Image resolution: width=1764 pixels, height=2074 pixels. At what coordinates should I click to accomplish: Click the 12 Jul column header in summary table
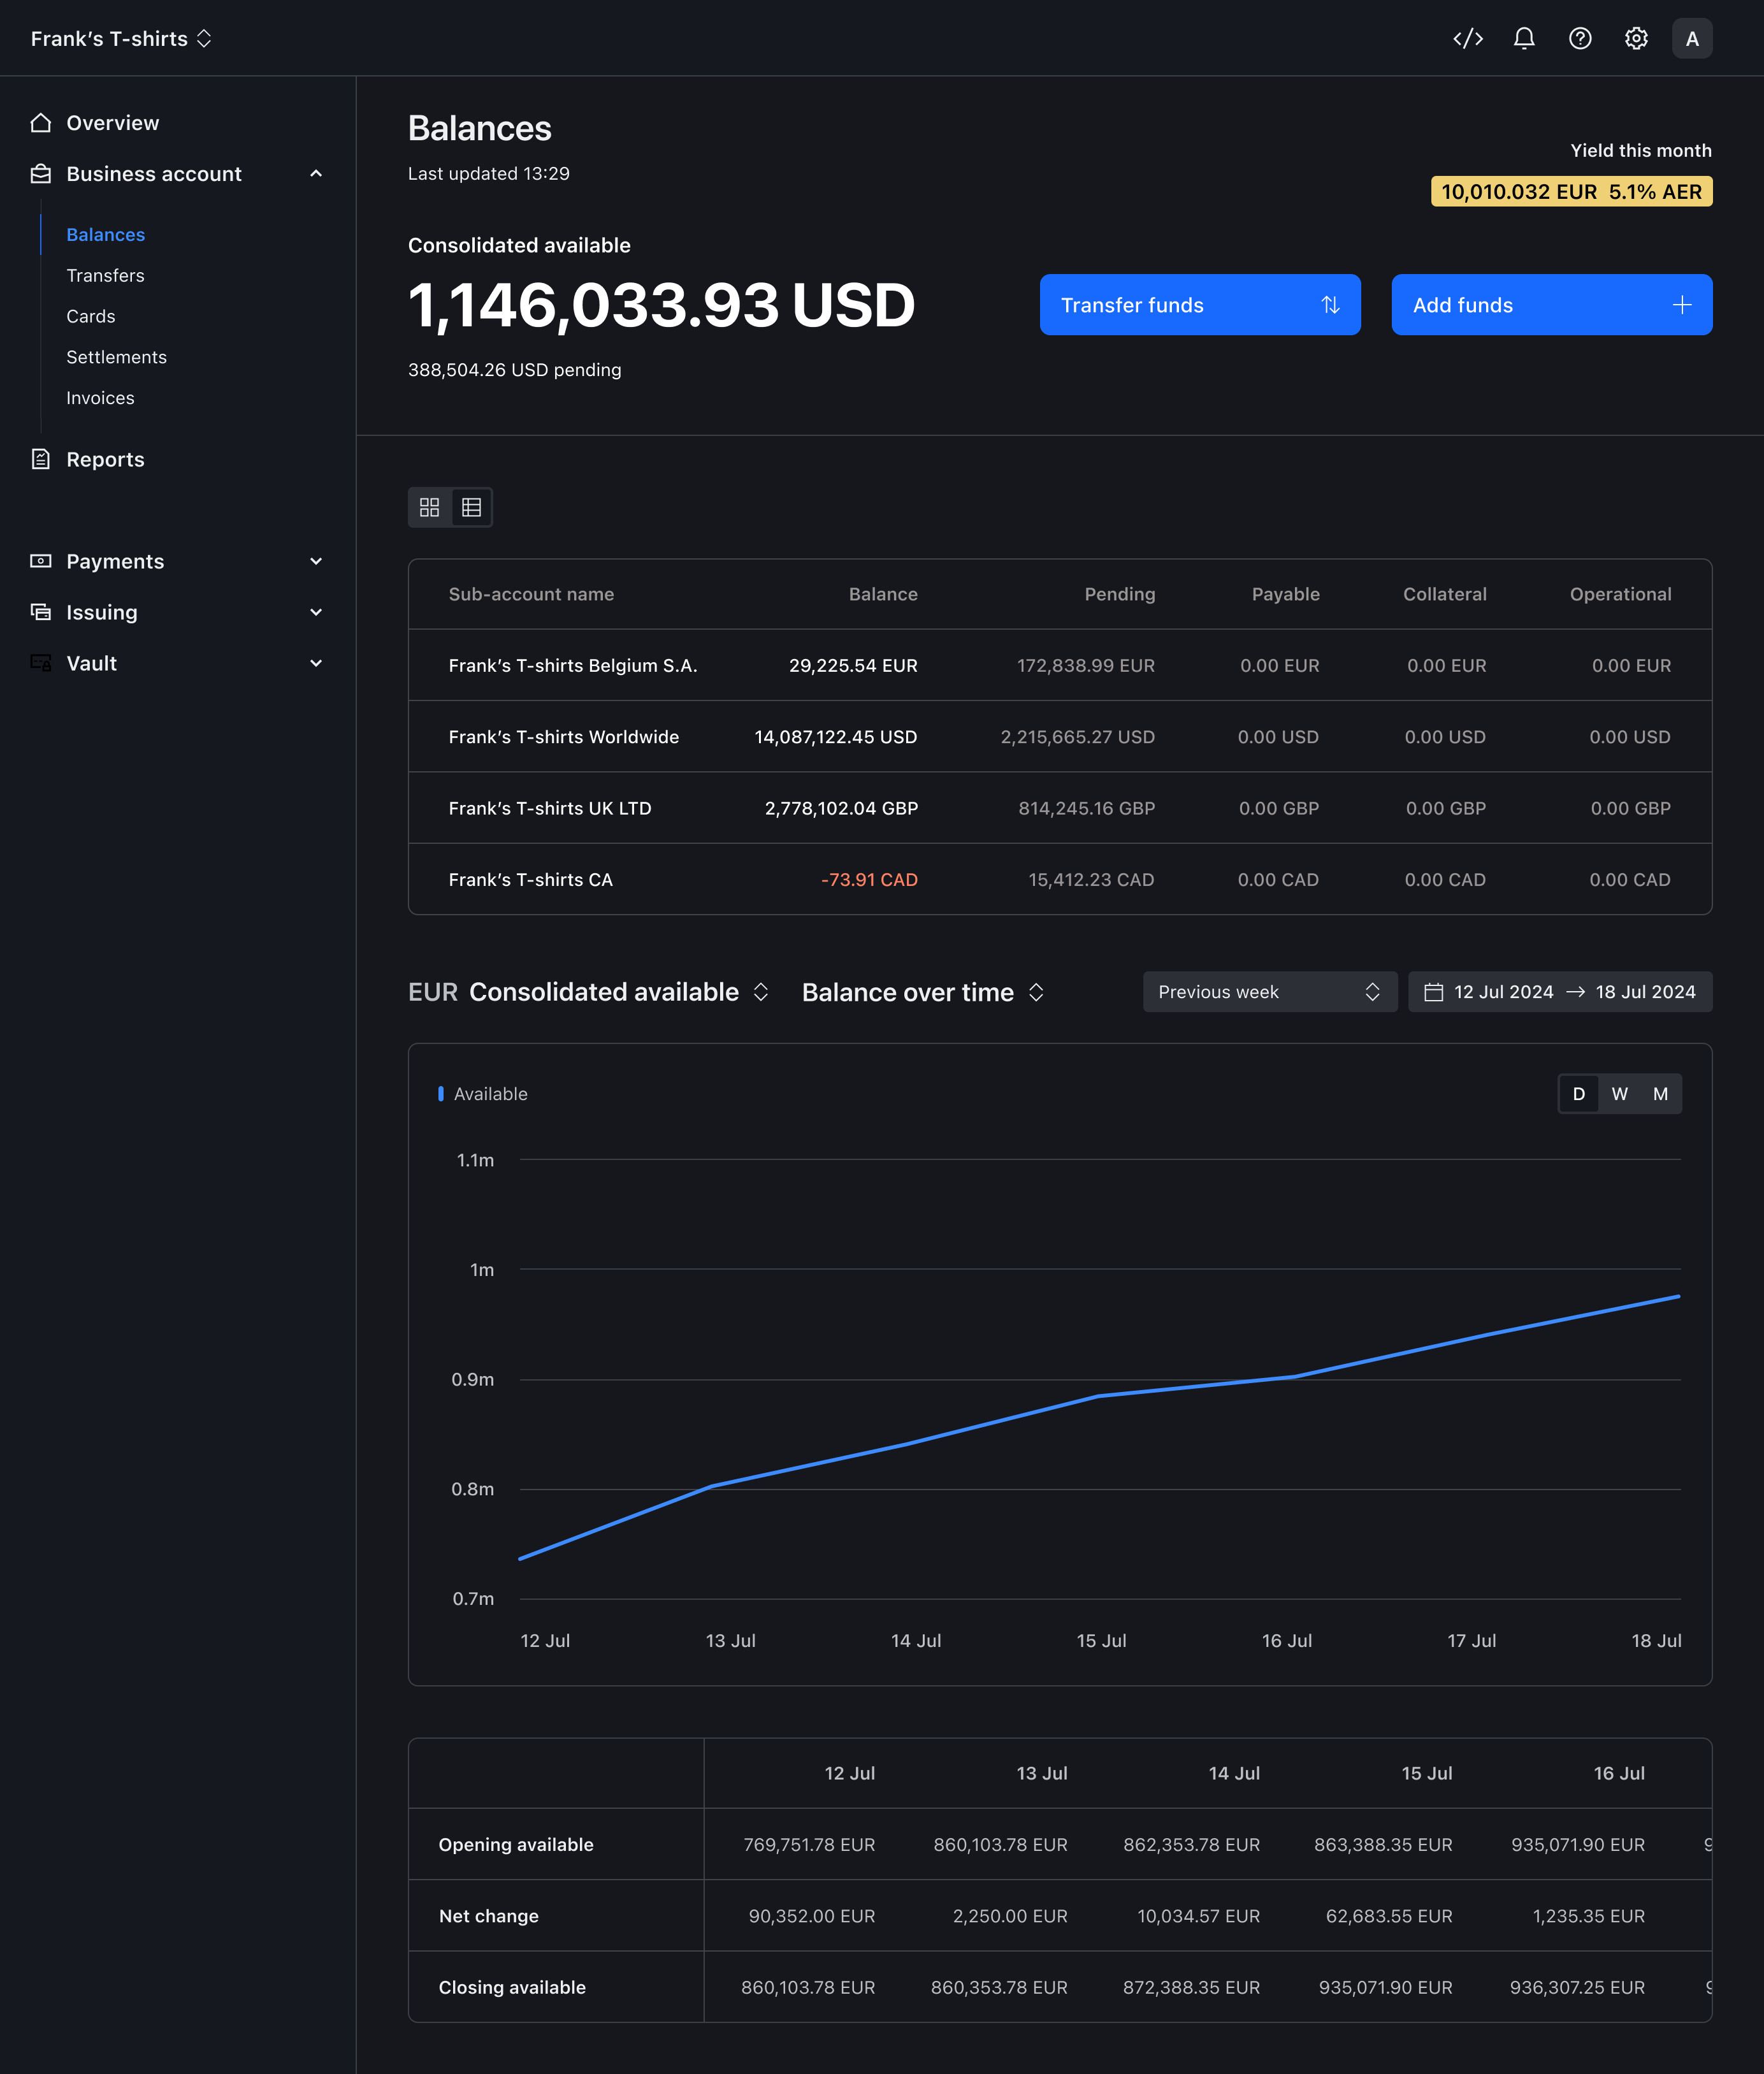[849, 1773]
